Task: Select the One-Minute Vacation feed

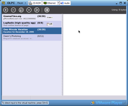Action: (32, 31)
